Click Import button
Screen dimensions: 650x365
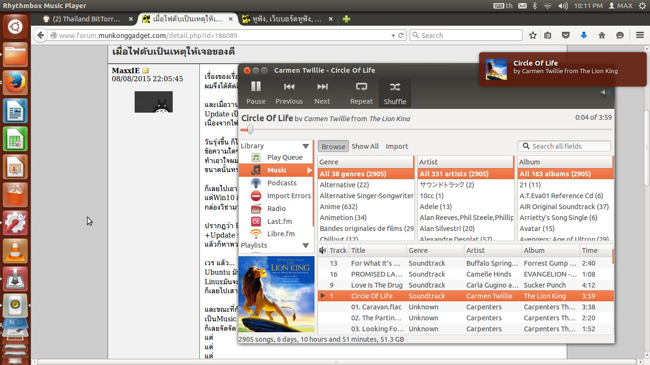397,146
